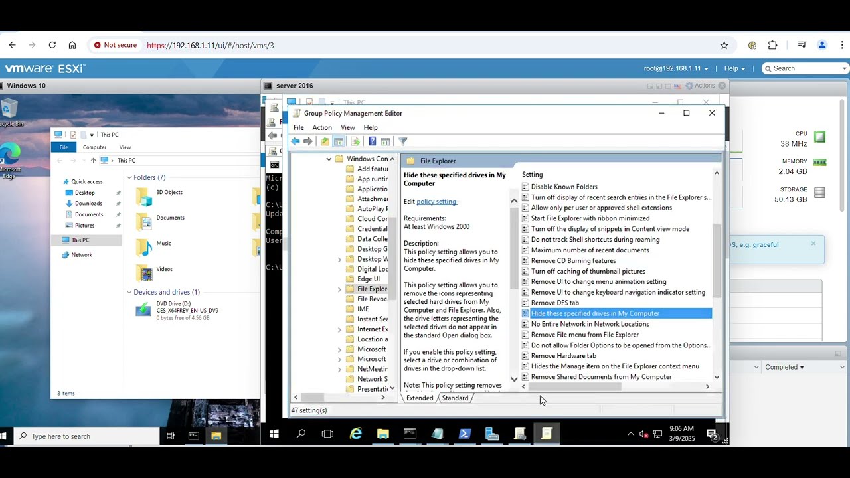Image resolution: width=850 pixels, height=478 pixels.
Task: Bookmark this page with star icon
Action: (724, 45)
